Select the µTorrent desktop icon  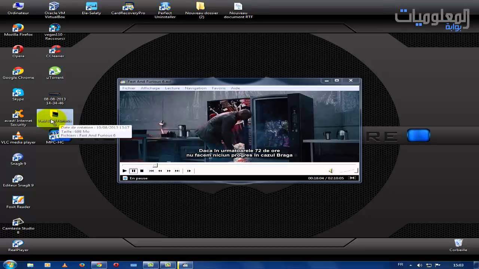point(55,73)
